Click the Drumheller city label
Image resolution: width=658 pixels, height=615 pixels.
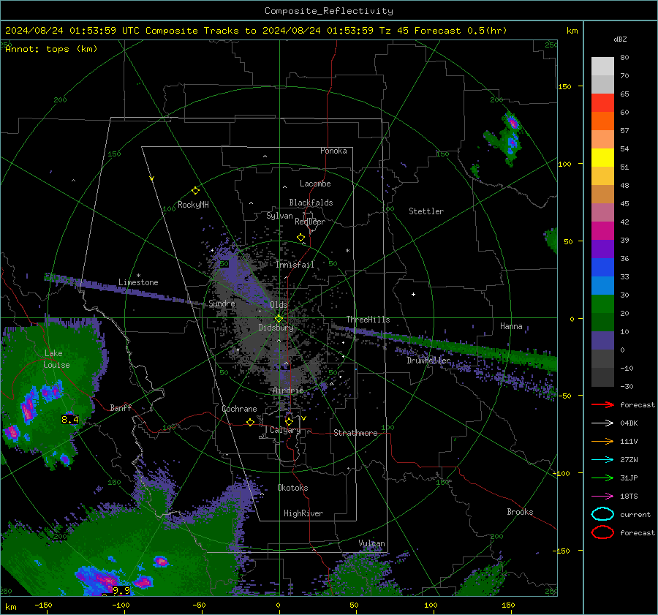click(x=428, y=361)
